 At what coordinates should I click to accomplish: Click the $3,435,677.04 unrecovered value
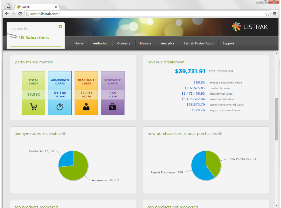193,99
